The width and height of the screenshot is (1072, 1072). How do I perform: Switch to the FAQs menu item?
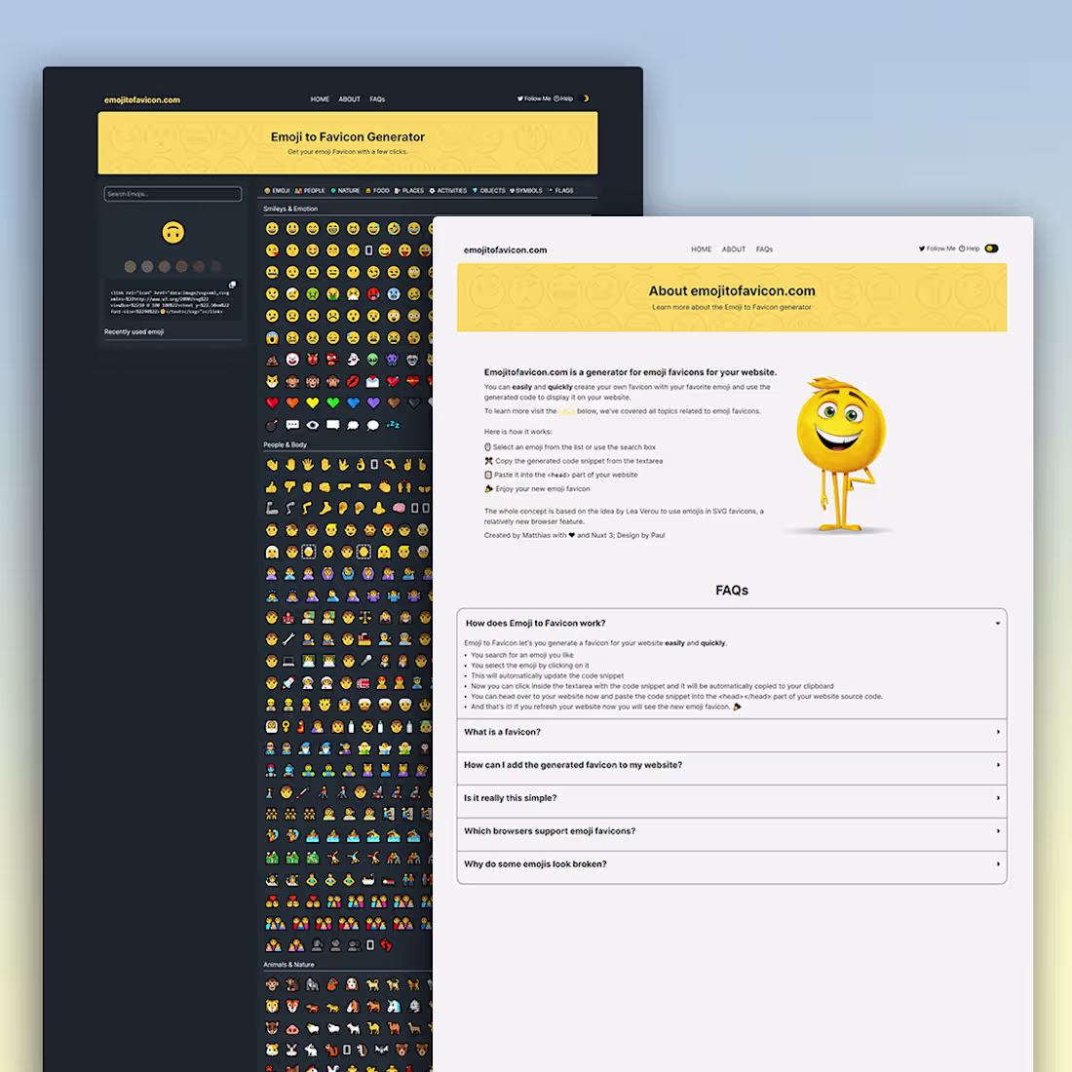[765, 249]
